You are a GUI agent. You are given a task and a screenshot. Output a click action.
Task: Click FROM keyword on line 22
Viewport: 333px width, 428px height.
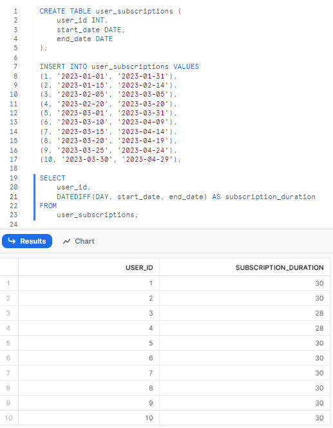click(x=48, y=206)
